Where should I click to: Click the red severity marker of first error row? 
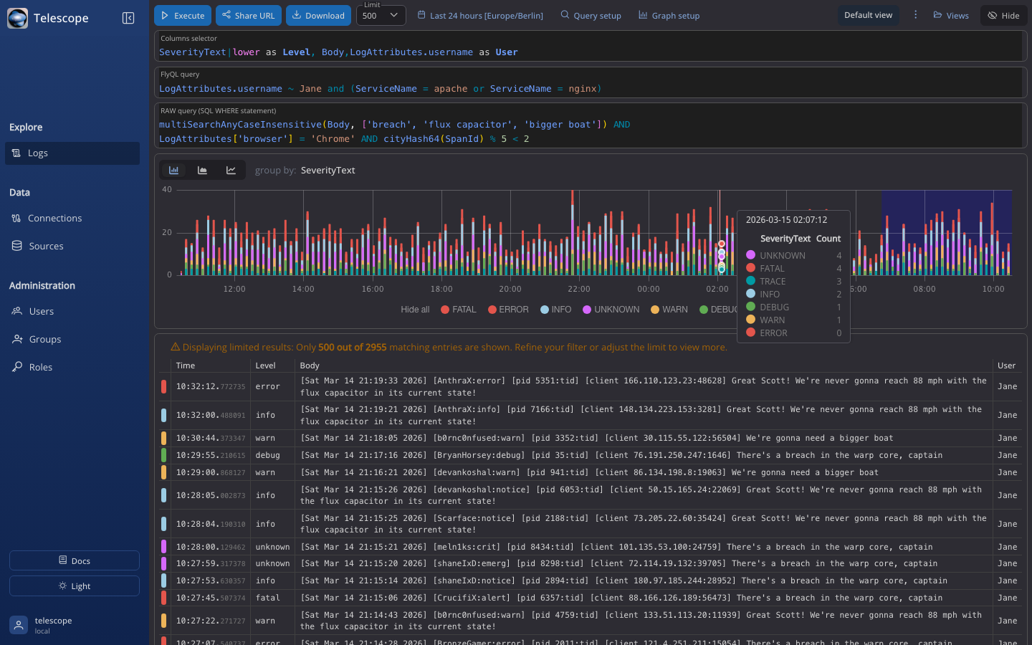click(163, 387)
